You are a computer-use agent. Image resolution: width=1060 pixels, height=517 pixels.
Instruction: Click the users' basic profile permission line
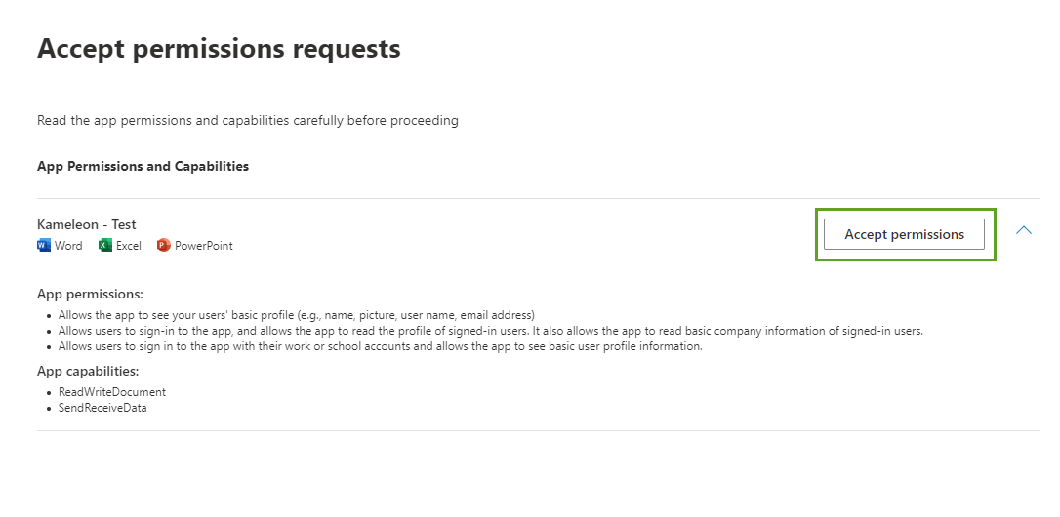(297, 315)
